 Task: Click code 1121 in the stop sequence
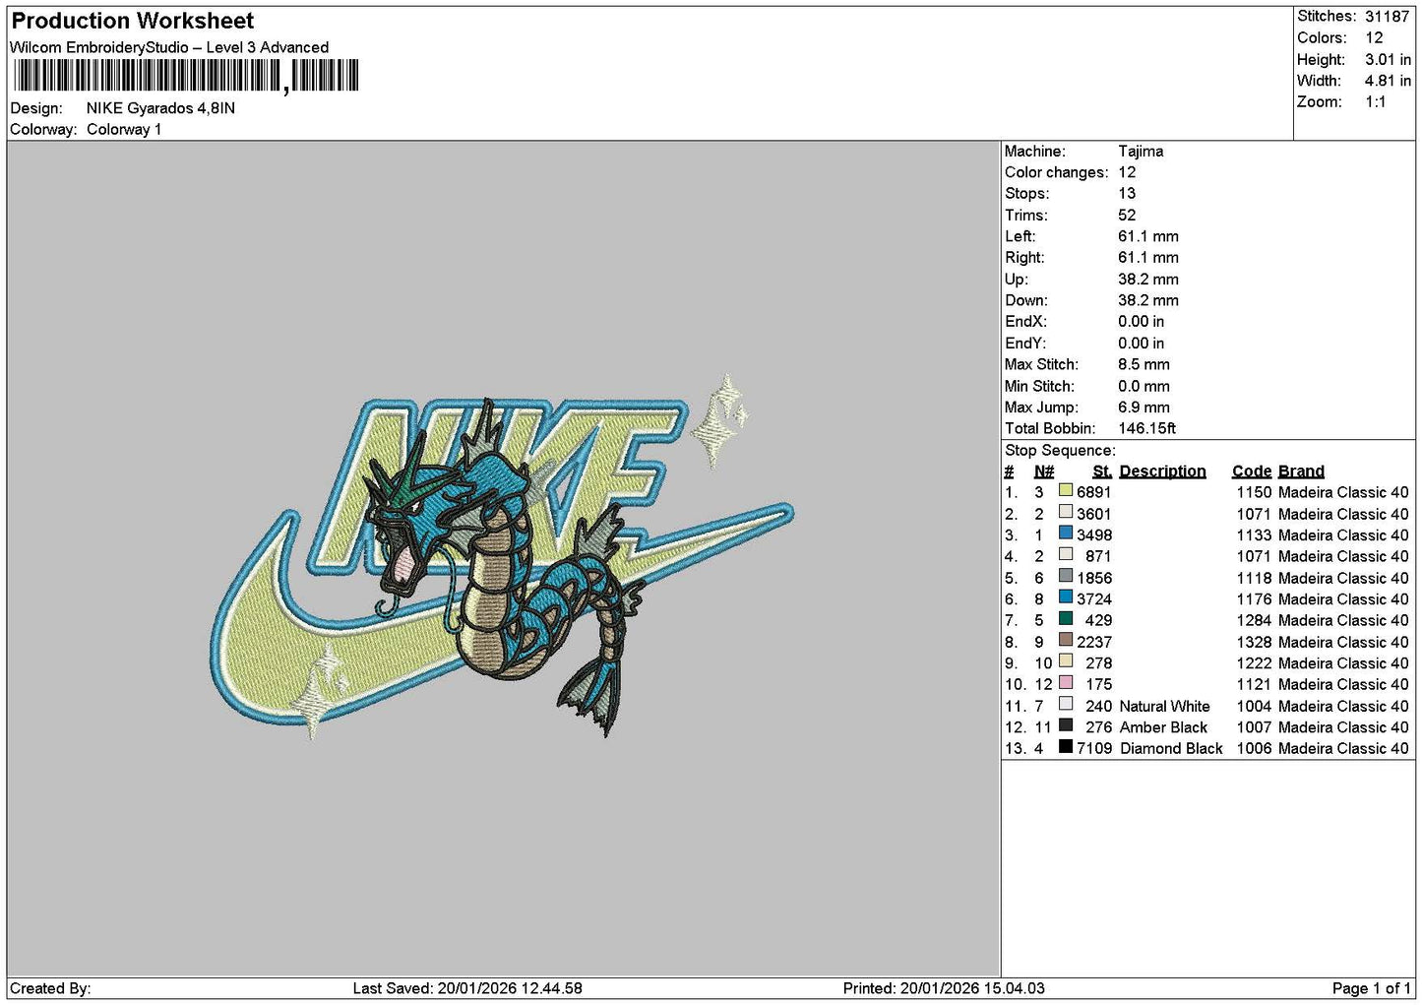1254,685
